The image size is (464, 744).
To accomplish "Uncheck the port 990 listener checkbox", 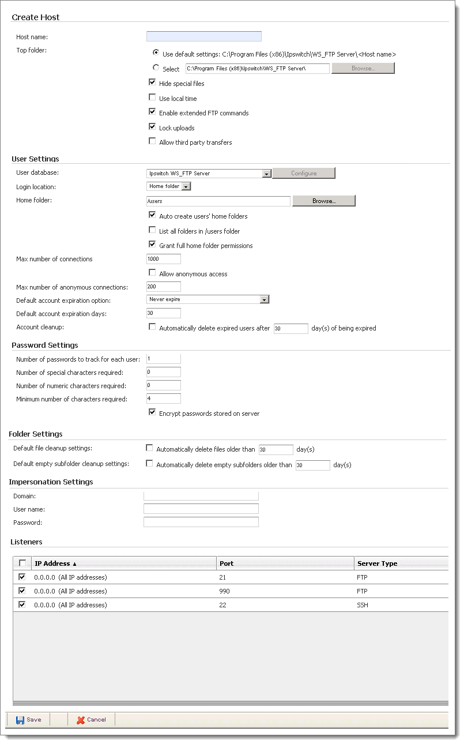I will 22,591.
